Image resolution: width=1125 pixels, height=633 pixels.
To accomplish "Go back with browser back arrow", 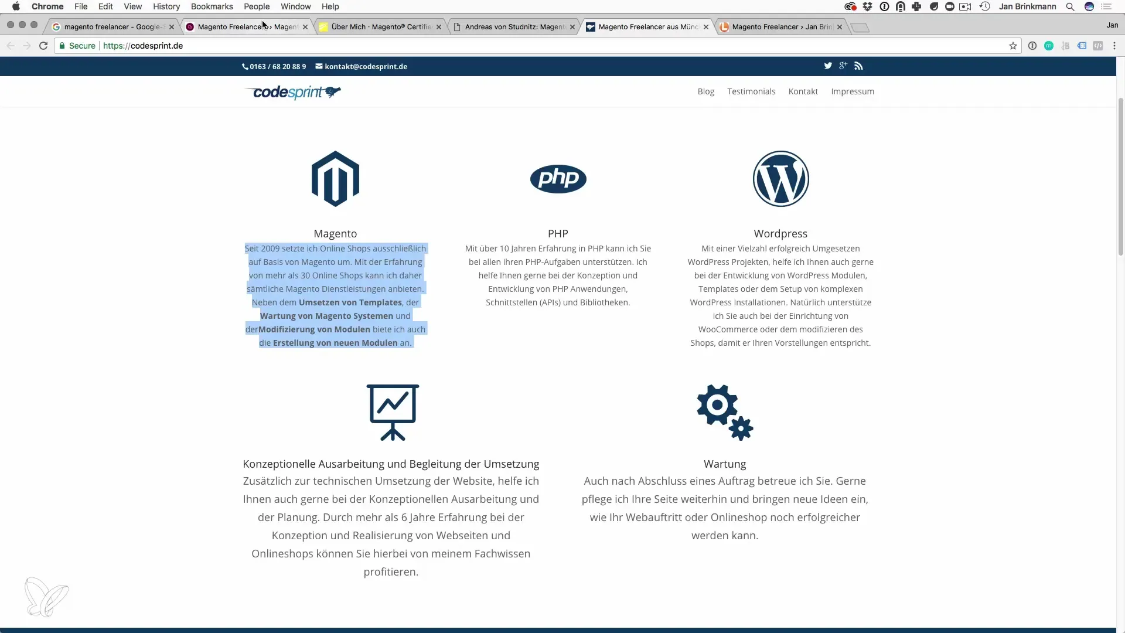I will (x=11, y=46).
